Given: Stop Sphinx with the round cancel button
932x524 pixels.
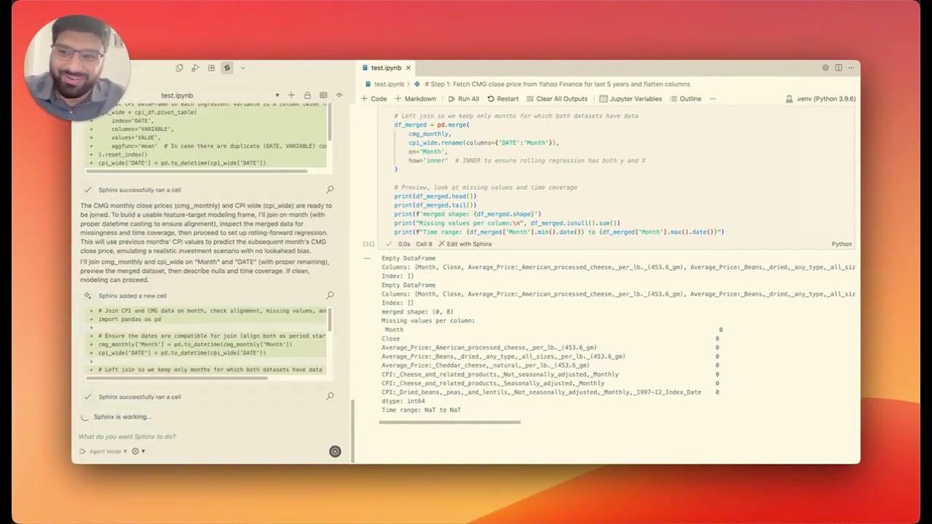Looking at the screenshot, I should coord(335,451).
